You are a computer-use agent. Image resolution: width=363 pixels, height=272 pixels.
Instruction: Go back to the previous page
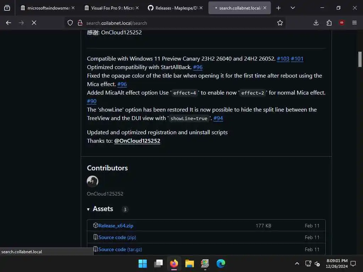pos(9,23)
